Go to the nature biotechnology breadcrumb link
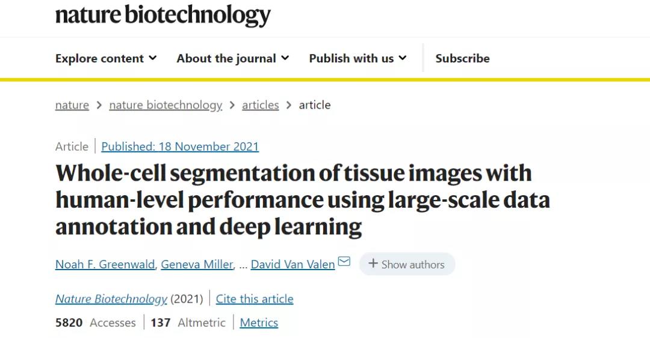Image resolution: width=650 pixels, height=338 pixels. point(166,105)
